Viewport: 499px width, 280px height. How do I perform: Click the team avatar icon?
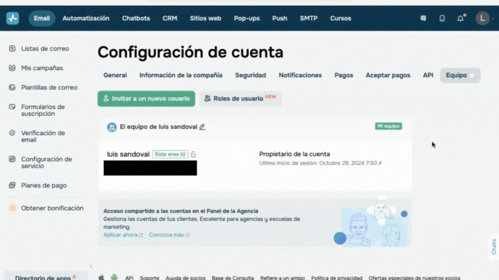[x=112, y=127]
